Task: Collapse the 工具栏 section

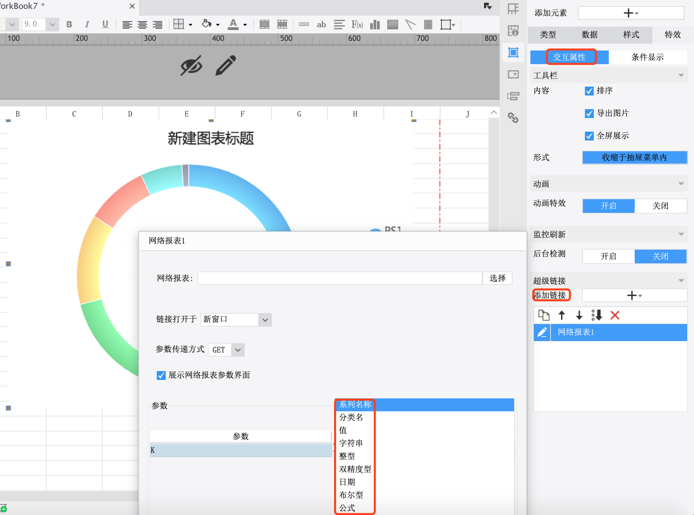Action: 681,75
